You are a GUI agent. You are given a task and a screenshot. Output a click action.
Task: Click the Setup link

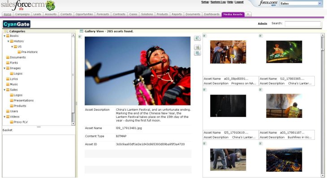coord(205,2)
